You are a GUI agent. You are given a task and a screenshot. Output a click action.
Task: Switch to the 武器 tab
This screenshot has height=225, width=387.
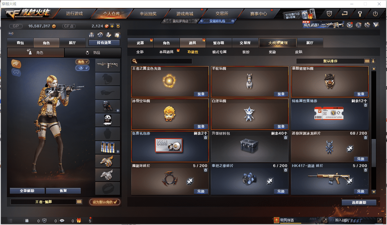(141, 43)
